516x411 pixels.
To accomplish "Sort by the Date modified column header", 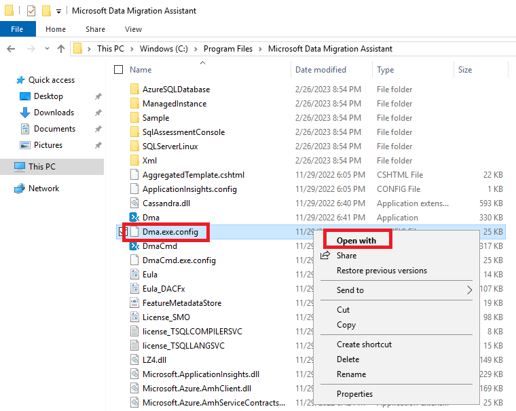I will click(320, 70).
